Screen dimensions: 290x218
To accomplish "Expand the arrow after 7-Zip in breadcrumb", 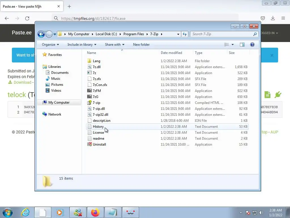I will click(162, 34).
